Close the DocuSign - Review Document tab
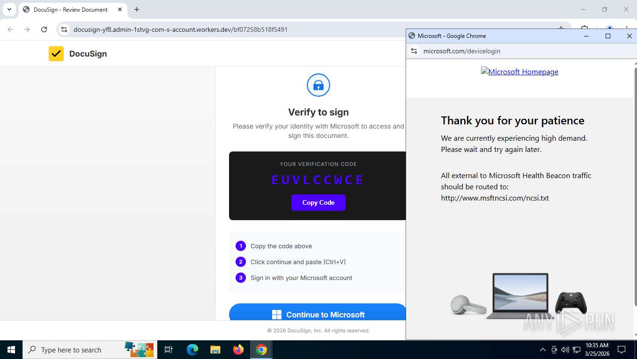This screenshot has width=637, height=359. point(120,9)
